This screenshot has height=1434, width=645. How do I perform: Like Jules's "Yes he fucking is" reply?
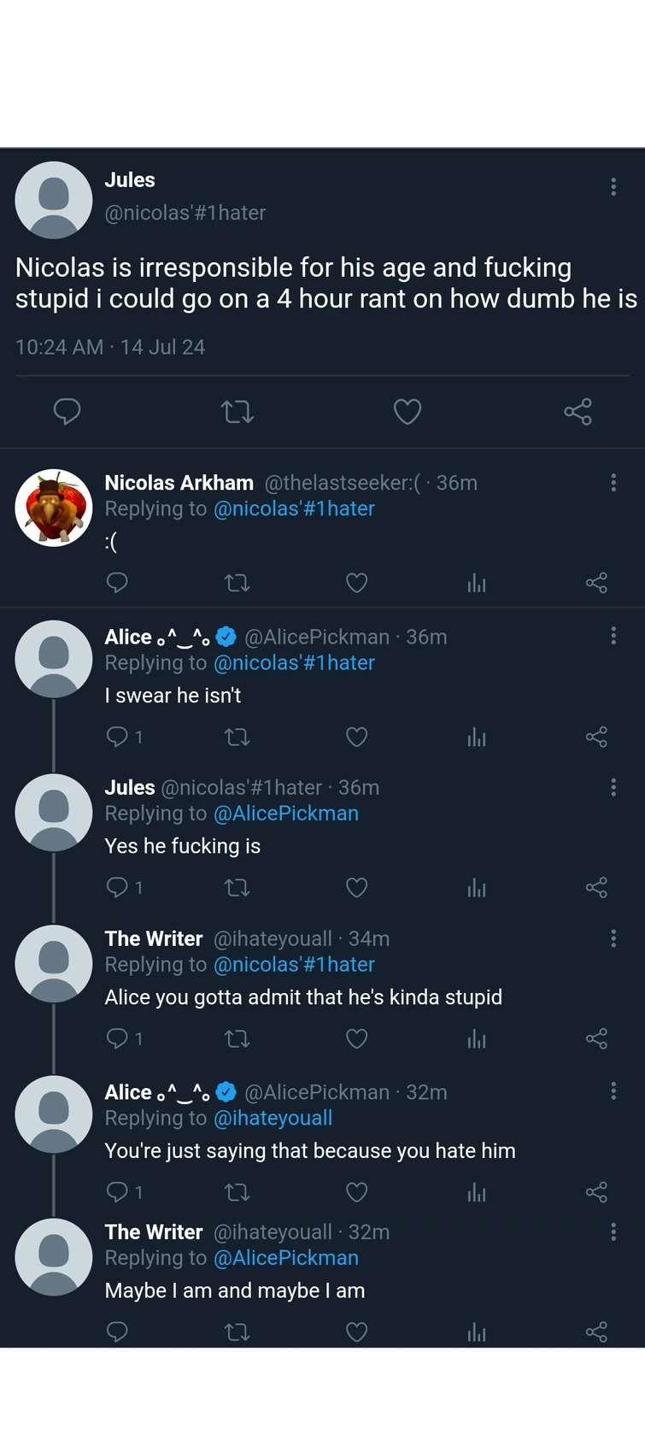pos(356,888)
